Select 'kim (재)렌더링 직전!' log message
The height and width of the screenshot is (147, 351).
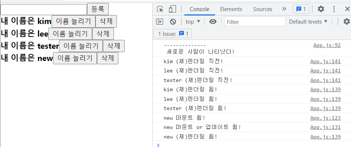tap(194, 61)
